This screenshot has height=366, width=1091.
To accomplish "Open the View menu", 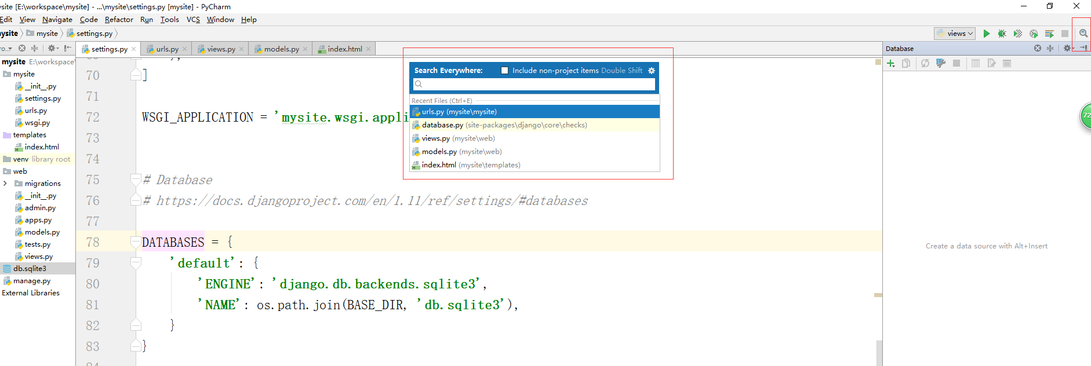I will click(x=27, y=20).
